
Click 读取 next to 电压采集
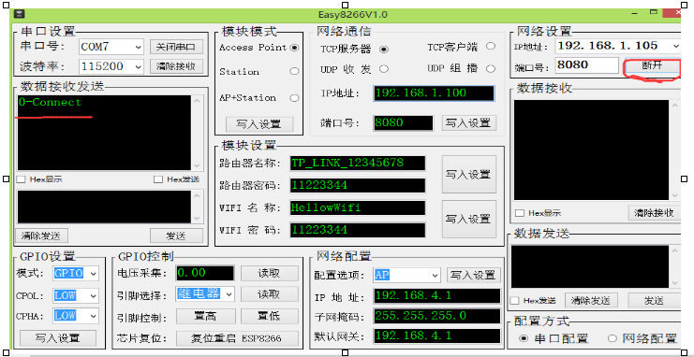pyautogui.click(x=269, y=273)
